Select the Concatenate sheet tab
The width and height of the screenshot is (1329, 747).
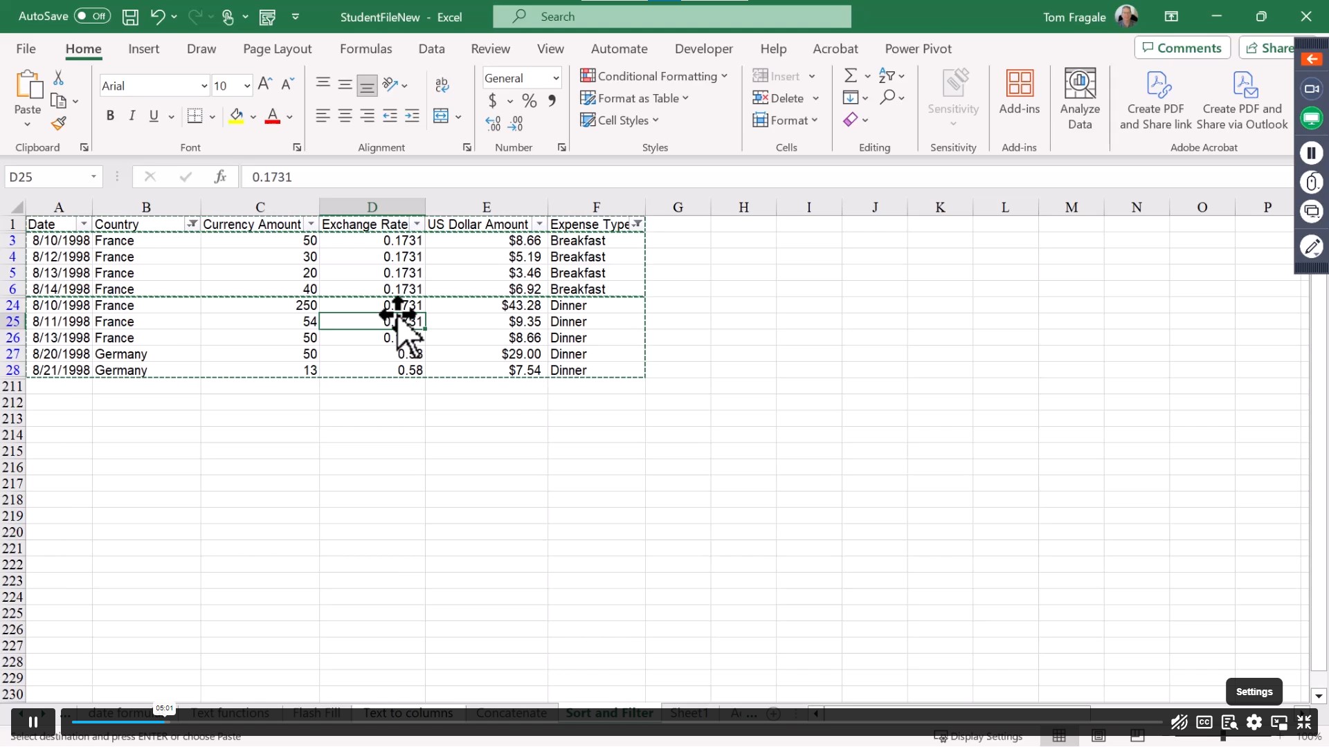(512, 712)
